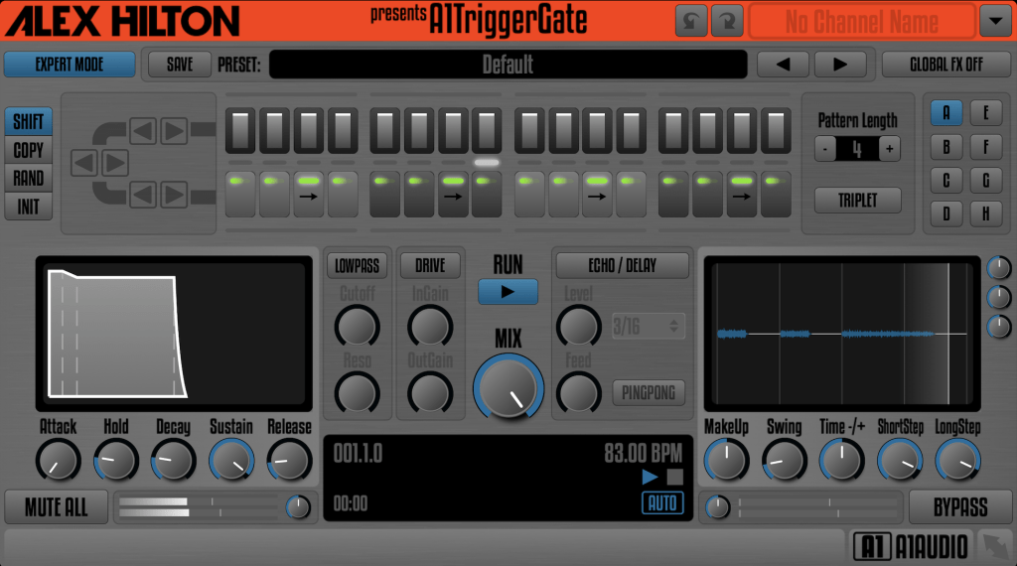Viewport: 1017px width, 566px height.
Task: Click the resize corner arrow icon
Action: point(993,545)
